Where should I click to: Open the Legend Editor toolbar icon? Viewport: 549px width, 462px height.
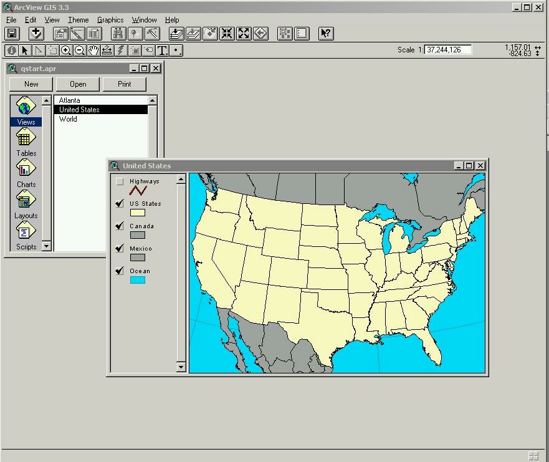click(77, 34)
